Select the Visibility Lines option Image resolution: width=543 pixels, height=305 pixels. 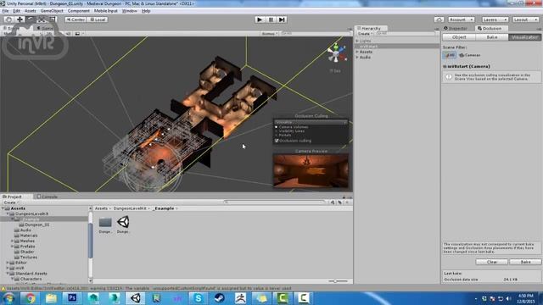coord(290,131)
